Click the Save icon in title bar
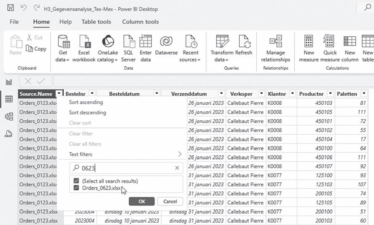The image size is (374, 225). pos(11,8)
